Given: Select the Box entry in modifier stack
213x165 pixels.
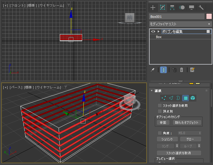Looking at the screenshot, I should tap(159, 37).
